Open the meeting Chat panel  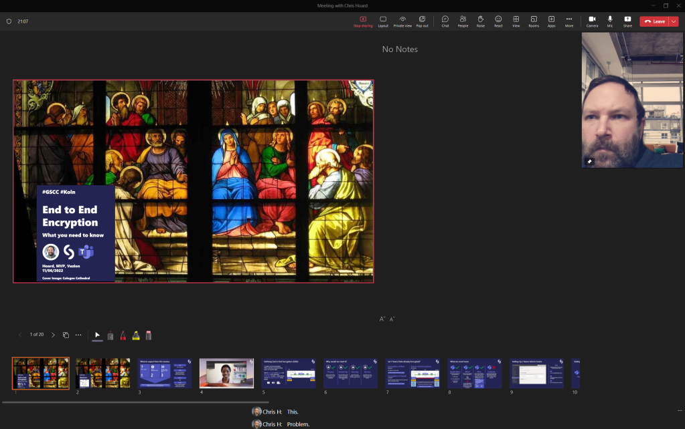pos(445,21)
